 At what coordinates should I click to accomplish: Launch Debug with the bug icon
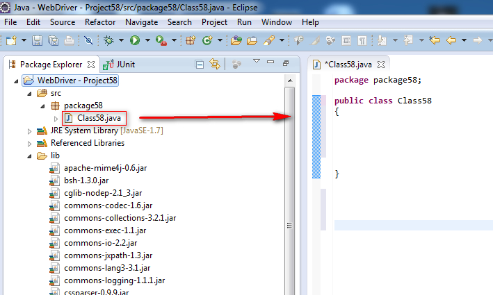pos(108,40)
